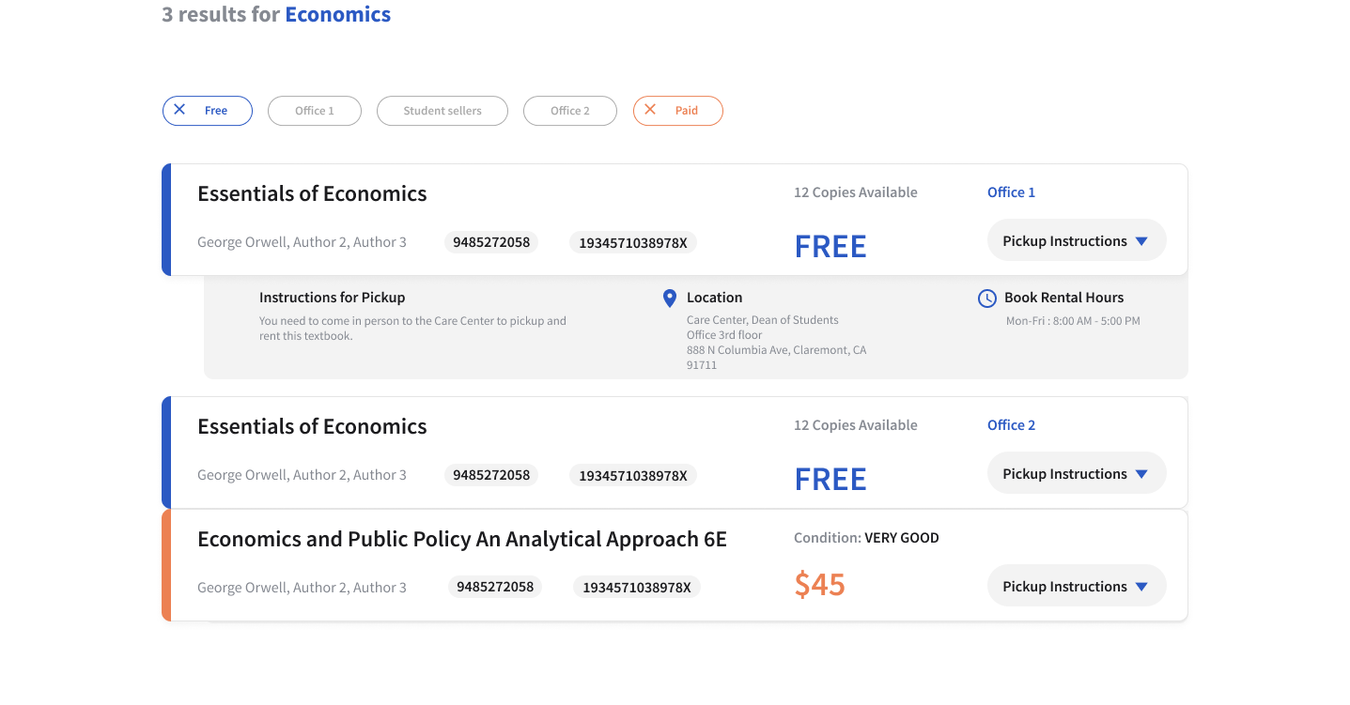Click the blue location pin icon
Screen dimensions: 1350x705
(x=670, y=299)
